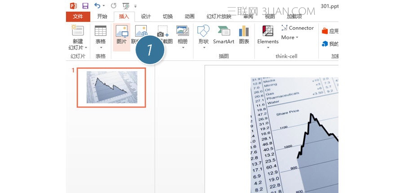This screenshot has width=404, height=193.
Task: Switch to the 设计 (Design) tab
Action: coord(146,17)
